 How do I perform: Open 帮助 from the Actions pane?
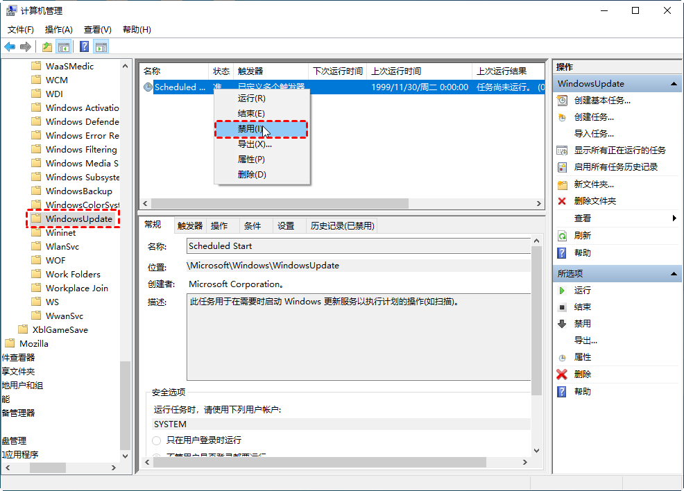[x=581, y=252]
